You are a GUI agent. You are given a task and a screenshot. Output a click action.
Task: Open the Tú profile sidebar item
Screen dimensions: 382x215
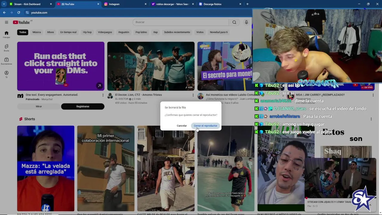point(7,74)
